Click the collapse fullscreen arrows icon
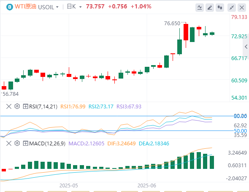249x192 pixels. point(232,8)
